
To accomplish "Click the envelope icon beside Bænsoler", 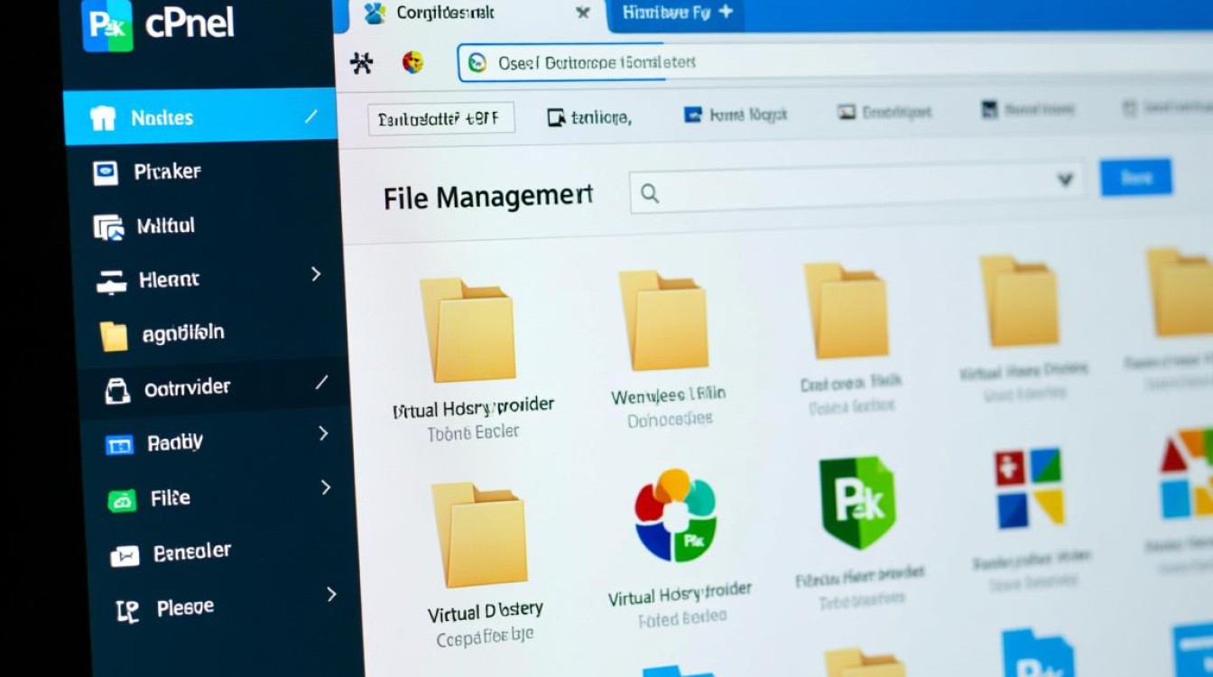I will [124, 556].
